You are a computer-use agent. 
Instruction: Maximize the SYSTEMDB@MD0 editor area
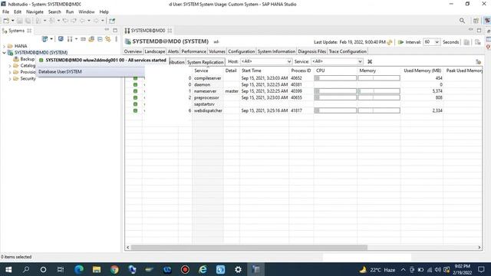coord(479,30)
